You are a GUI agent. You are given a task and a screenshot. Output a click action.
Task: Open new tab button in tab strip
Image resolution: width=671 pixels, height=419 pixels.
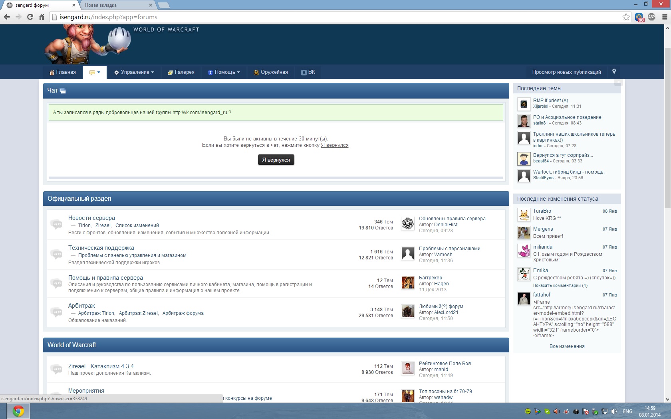[x=164, y=5]
